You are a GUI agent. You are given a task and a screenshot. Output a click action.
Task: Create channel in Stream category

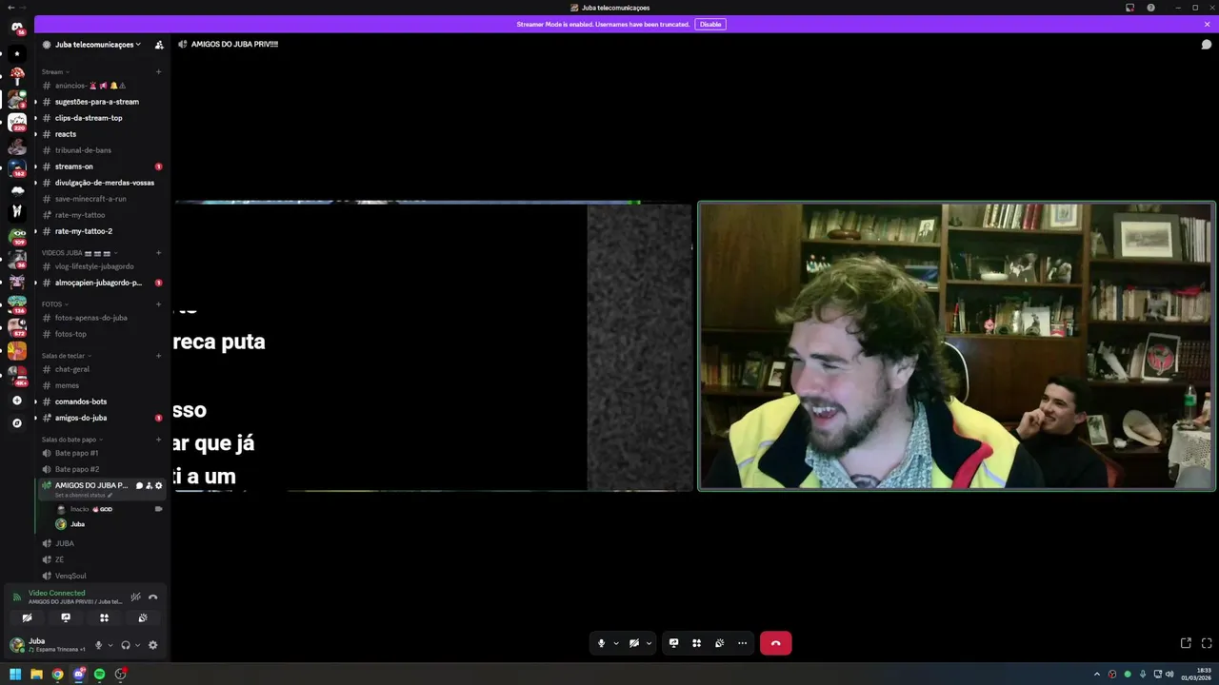158,71
